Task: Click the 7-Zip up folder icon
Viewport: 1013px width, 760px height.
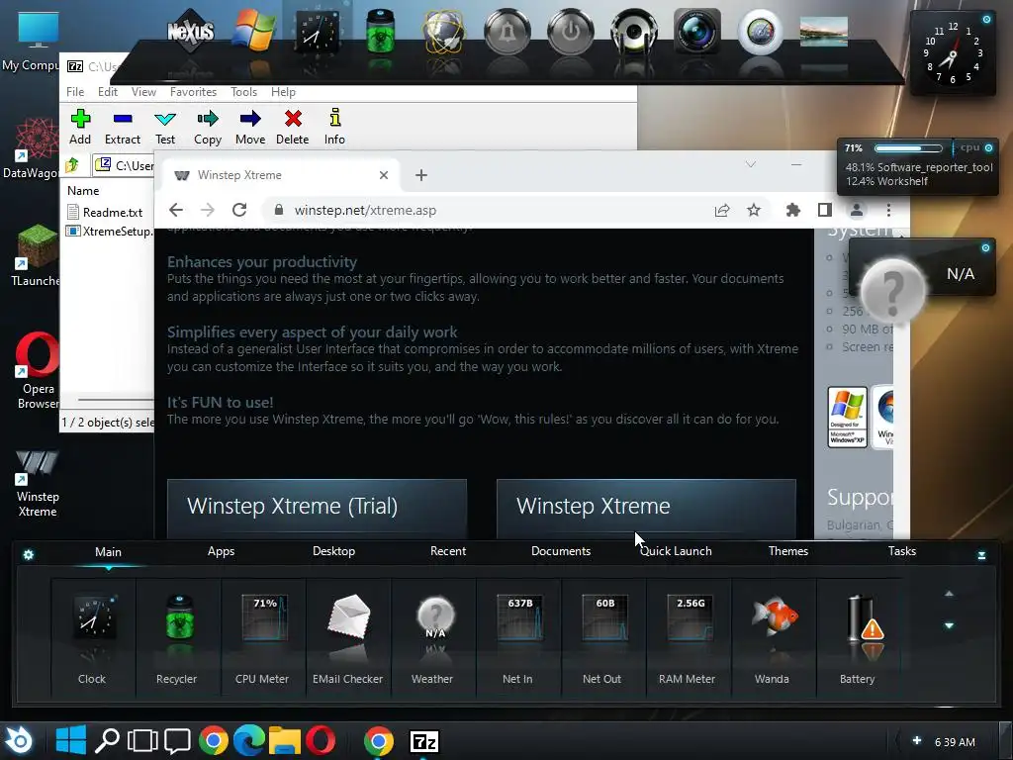Action: coord(71,165)
